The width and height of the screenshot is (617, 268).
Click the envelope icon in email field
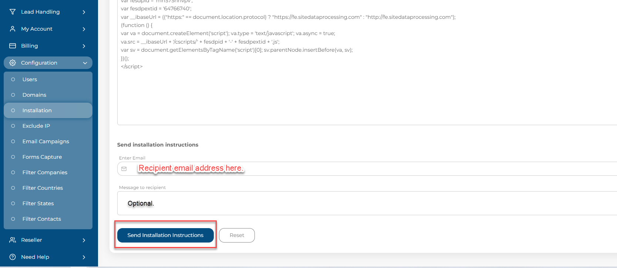[124, 169]
